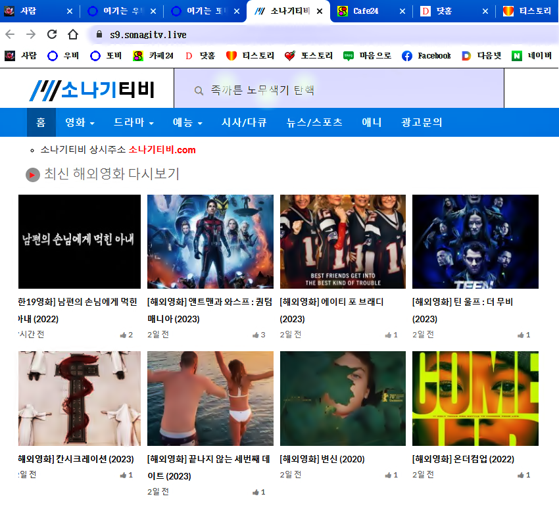Close the Cafe24 tab
559x511 pixels.
402,11
